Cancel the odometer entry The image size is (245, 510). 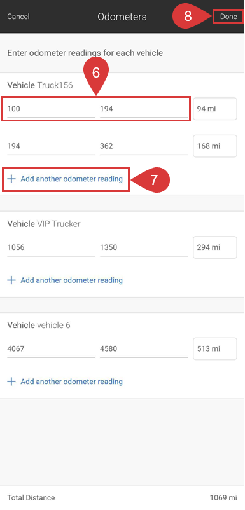click(x=18, y=17)
